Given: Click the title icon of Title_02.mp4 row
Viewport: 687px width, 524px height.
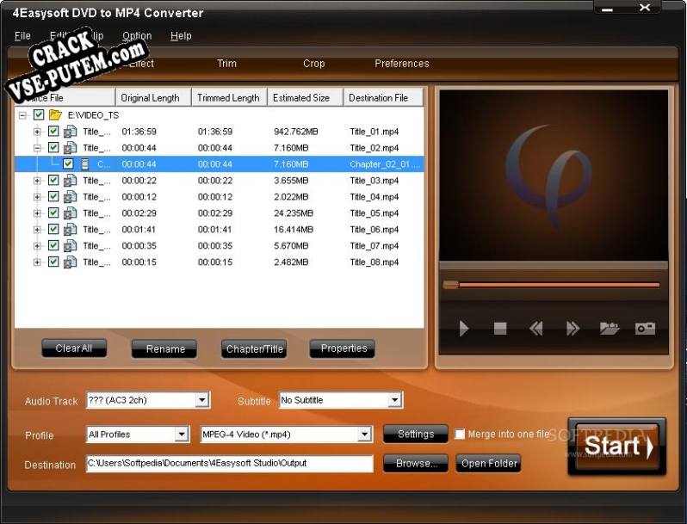Looking at the screenshot, I should [x=71, y=147].
